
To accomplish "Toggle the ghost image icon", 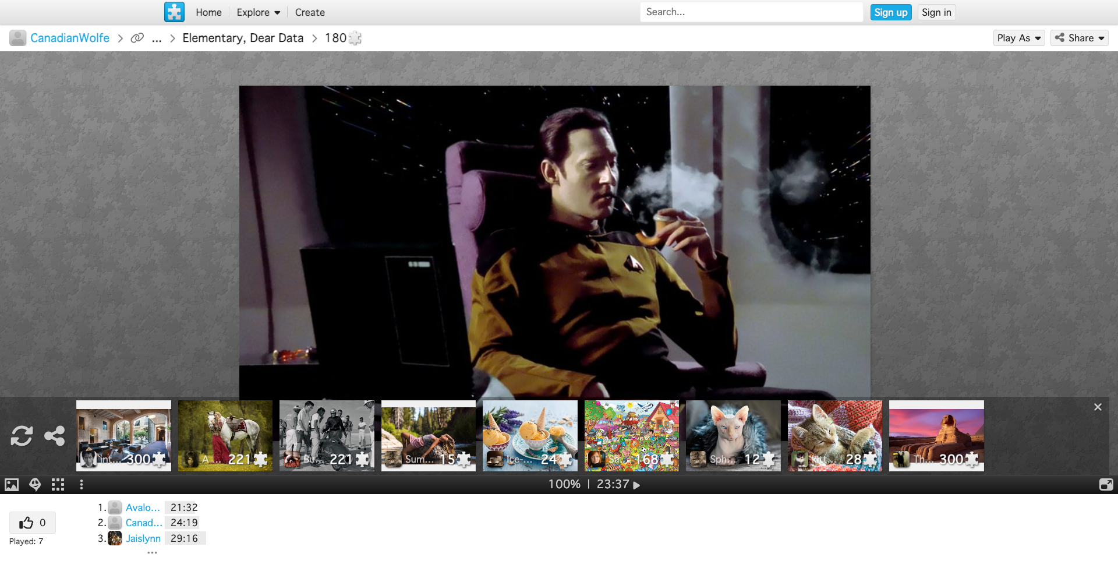I will pos(35,485).
